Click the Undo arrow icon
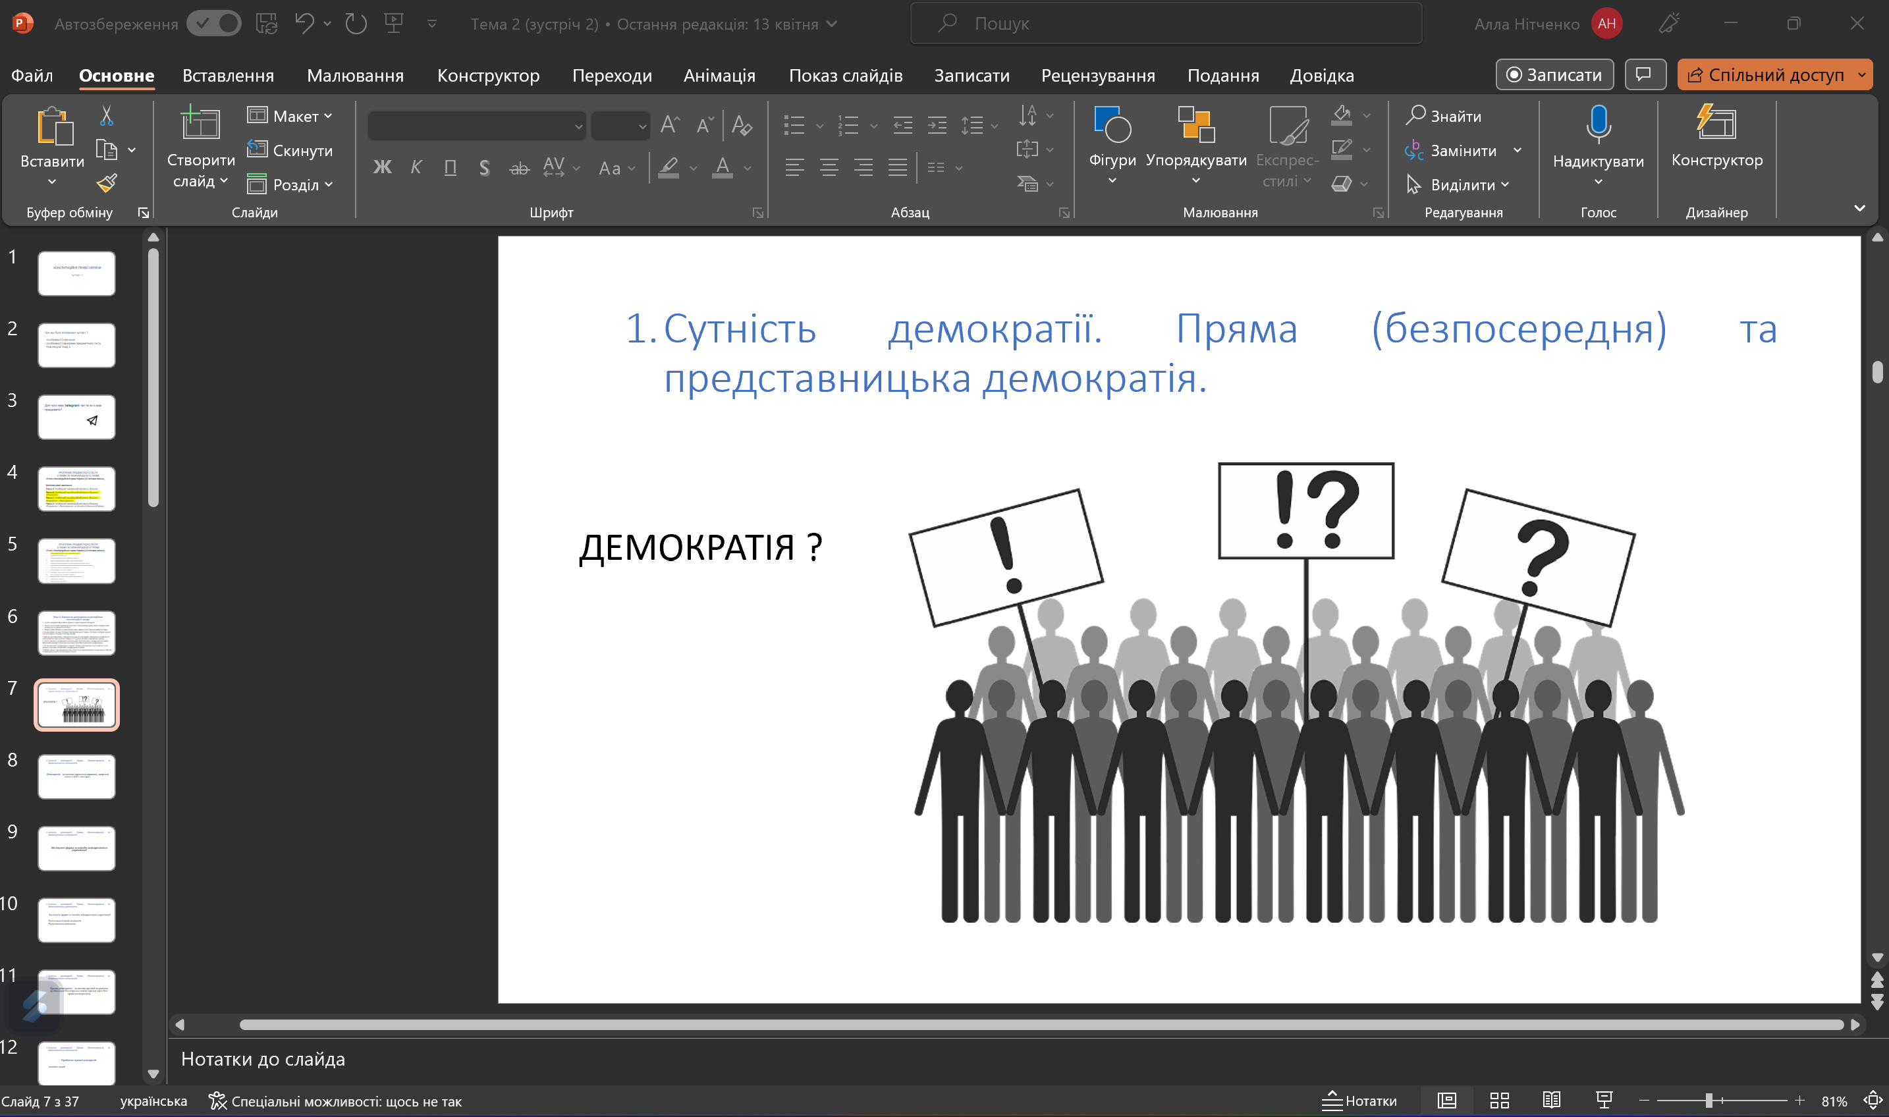 304,23
